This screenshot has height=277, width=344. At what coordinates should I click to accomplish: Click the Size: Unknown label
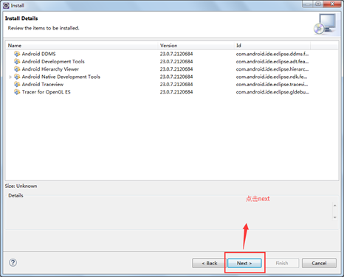tap(21, 186)
